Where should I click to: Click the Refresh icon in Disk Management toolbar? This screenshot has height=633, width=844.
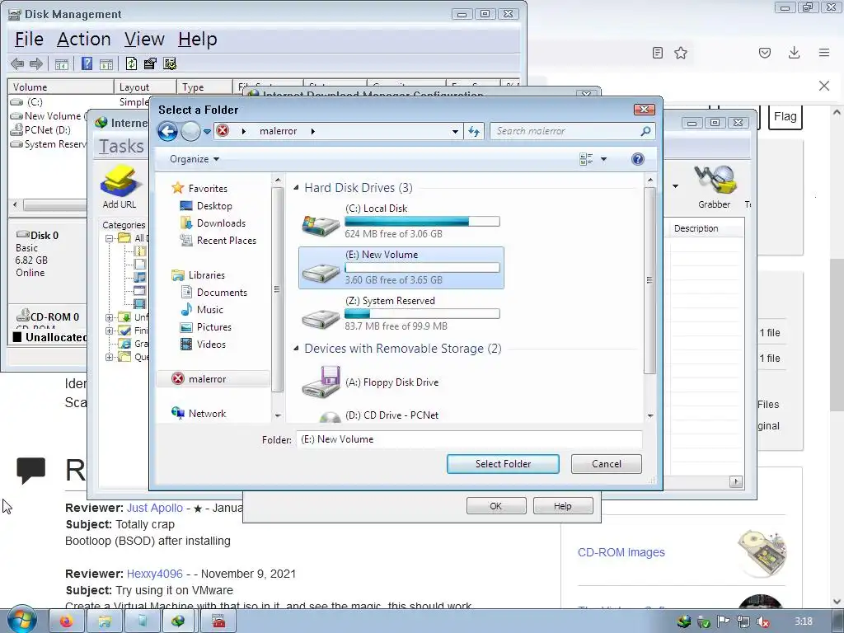tap(131, 64)
